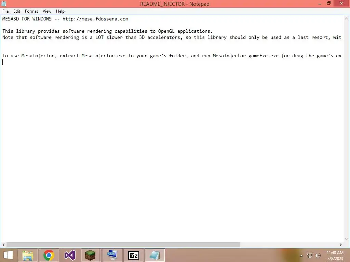Open the Format menu
This screenshot has height=262, width=350.
(31, 11)
